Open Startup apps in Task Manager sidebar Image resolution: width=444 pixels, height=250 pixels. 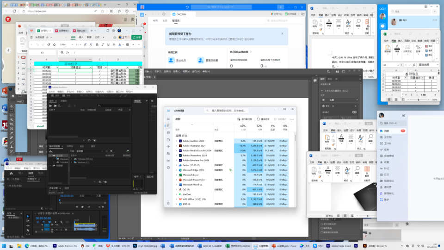[x=168, y=147]
